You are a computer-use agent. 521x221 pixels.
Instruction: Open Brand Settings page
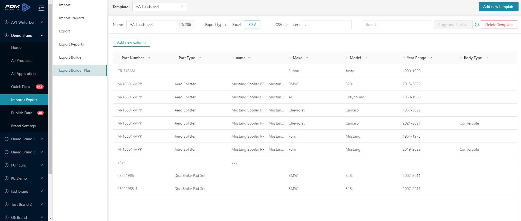pyautogui.click(x=24, y=126)
